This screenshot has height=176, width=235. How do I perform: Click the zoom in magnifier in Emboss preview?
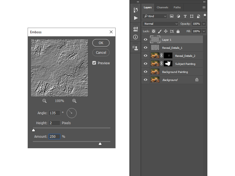point(74,101)
